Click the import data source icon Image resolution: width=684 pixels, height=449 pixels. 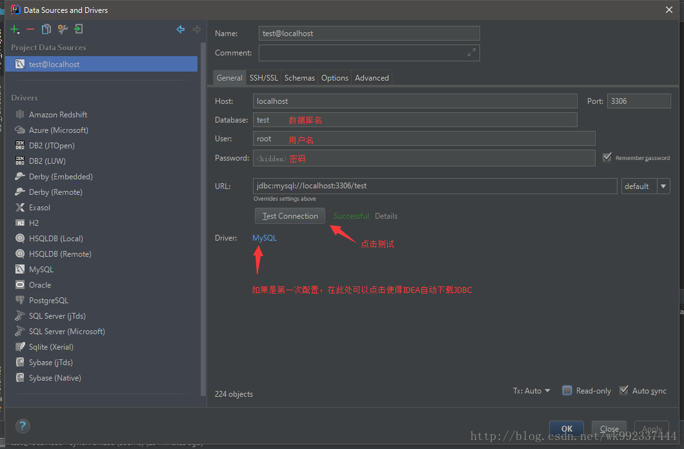78,29
